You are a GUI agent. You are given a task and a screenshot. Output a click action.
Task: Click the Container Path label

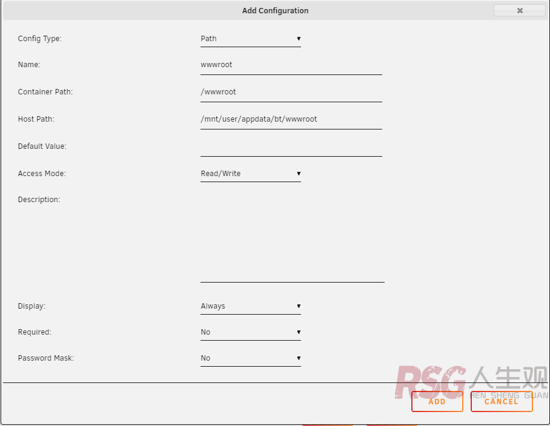click(45, 92)
